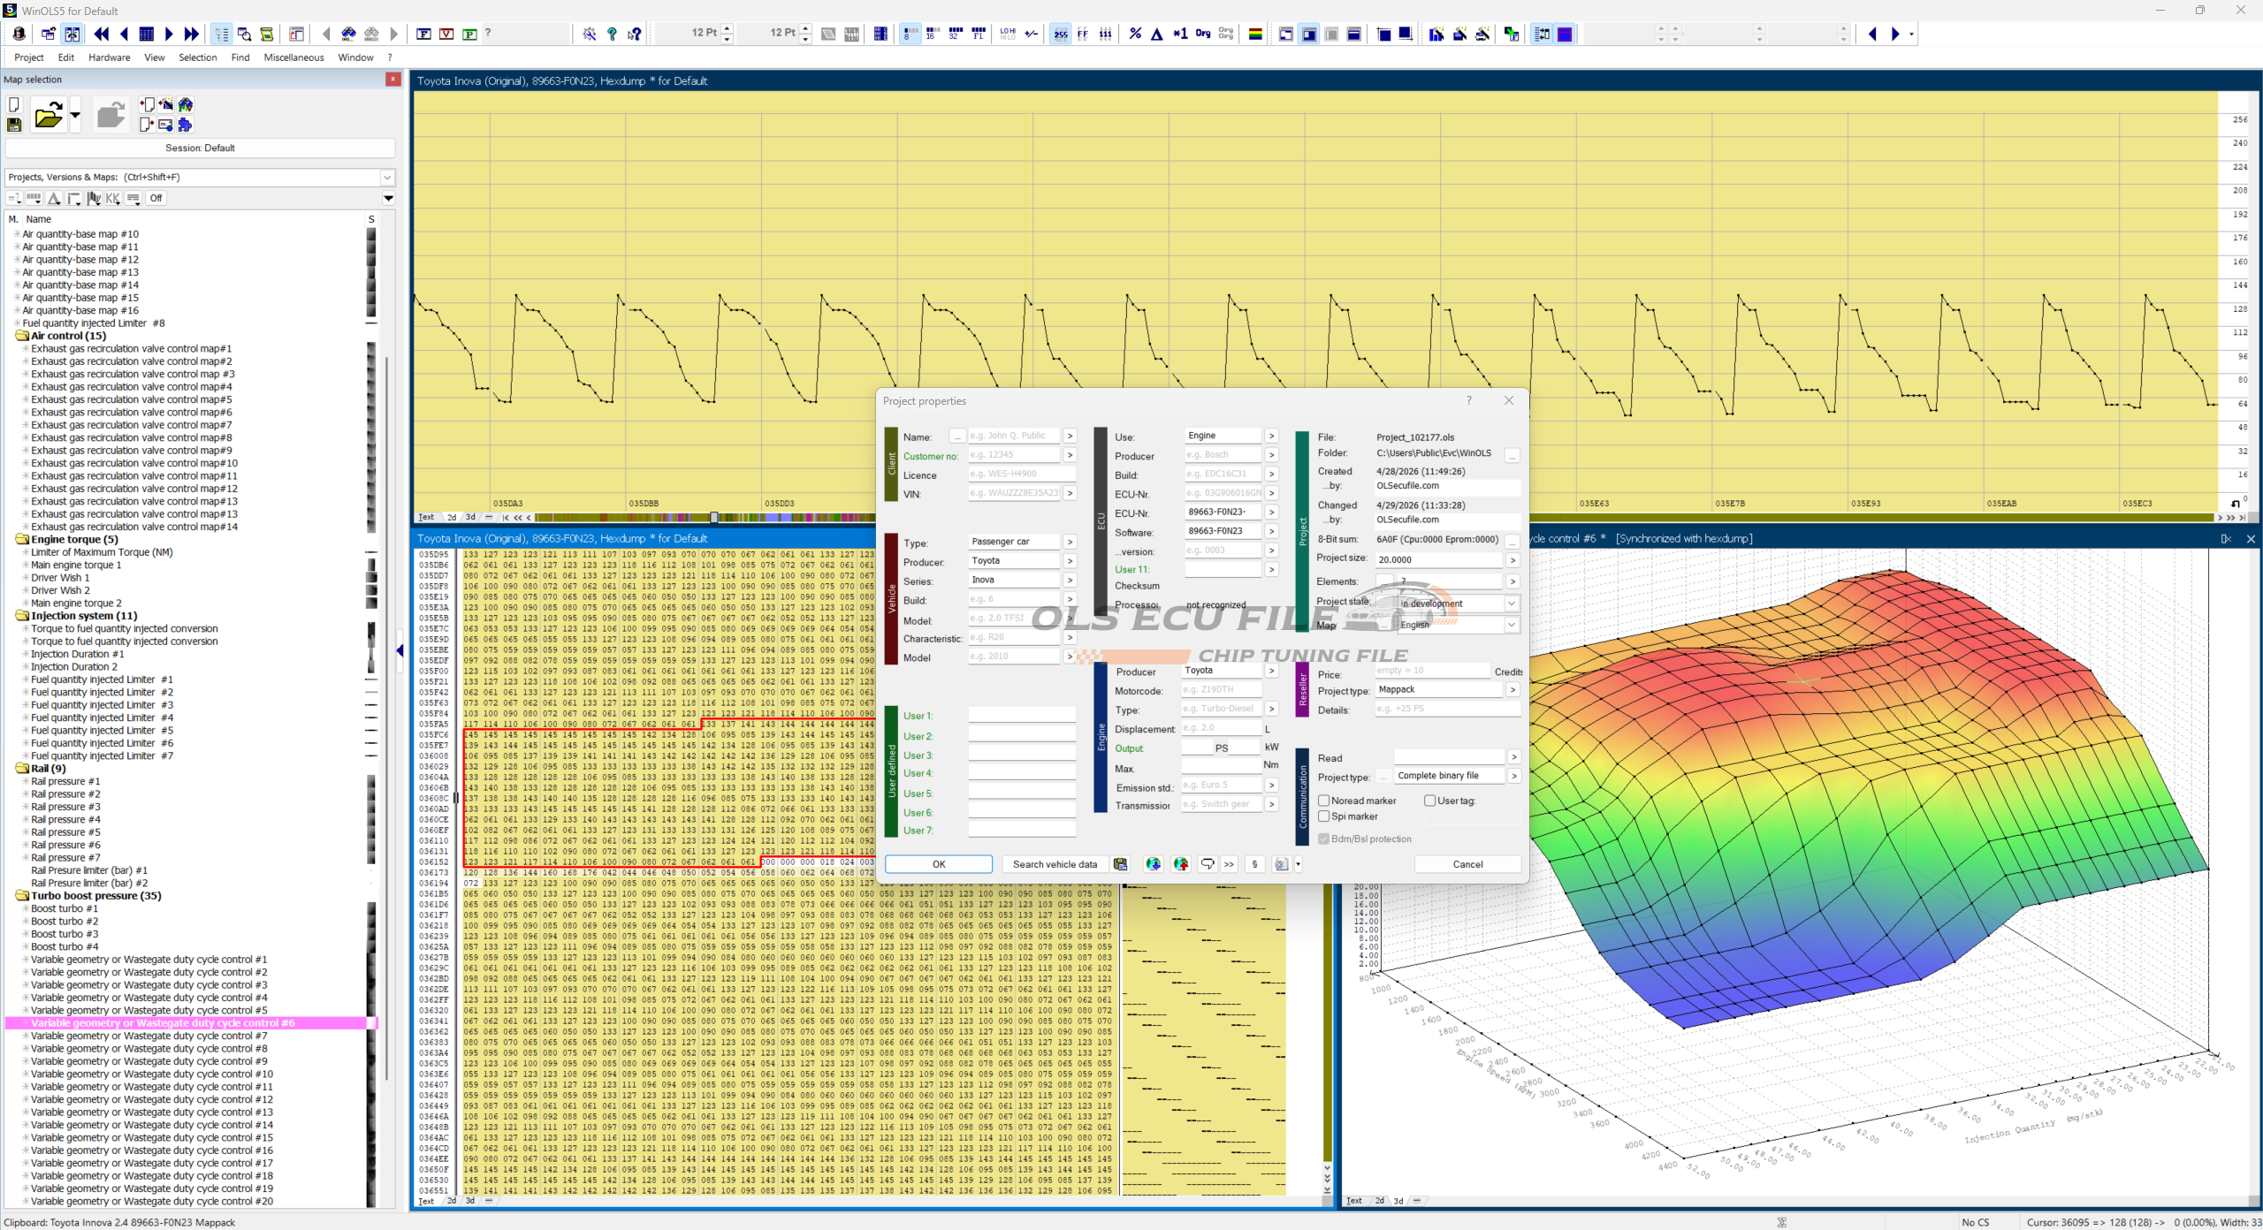The height and width of the screenshot is (1230, 2263).
Task: Increase the first 12 Pt font size spinner
Action: 728,29
